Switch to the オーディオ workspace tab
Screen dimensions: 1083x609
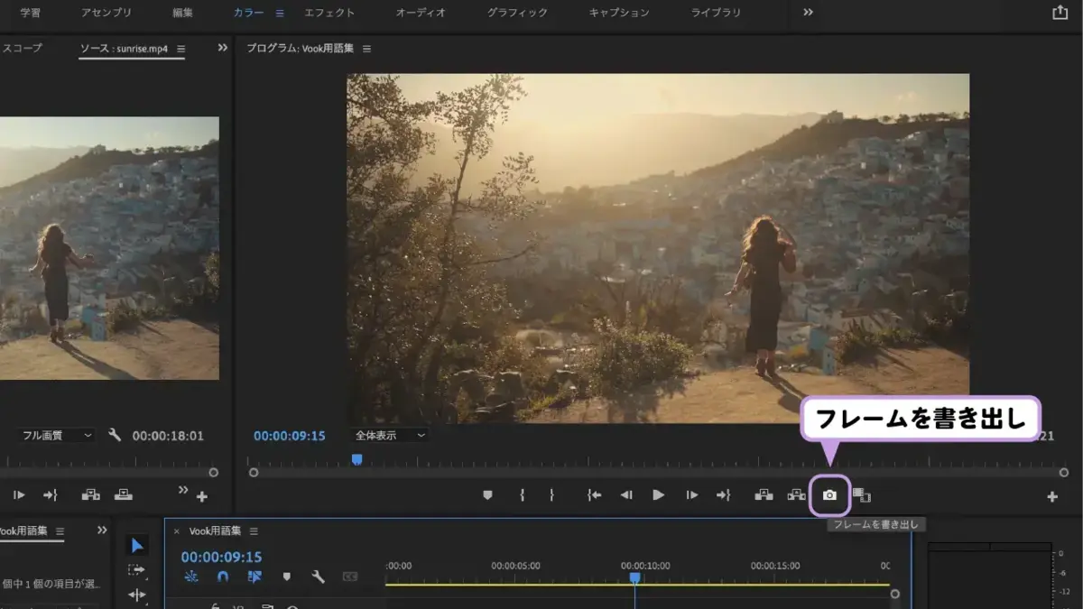(x=421, y=13)
